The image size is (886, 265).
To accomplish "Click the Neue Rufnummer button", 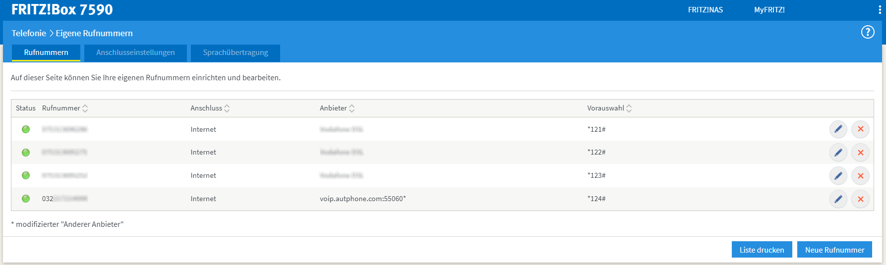I will pyautogui.click(x=834, y=250).
